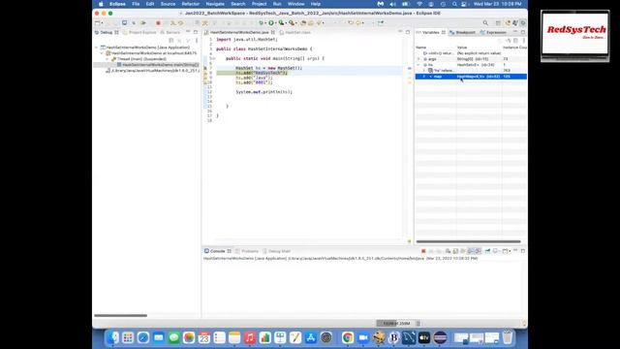This screenshot has width=620, height=349.
Task: Open Variables view menu (three dots)
Action: 524,41
